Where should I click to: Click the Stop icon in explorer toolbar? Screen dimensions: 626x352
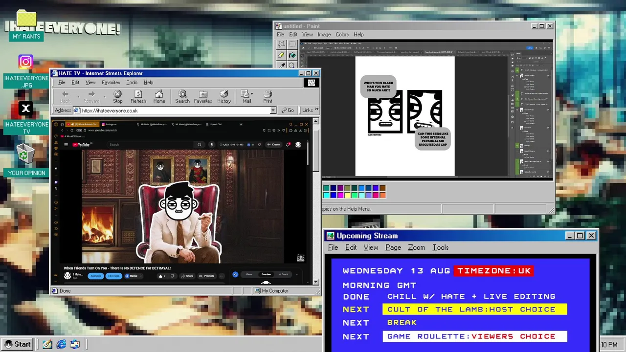pos(118,97)
